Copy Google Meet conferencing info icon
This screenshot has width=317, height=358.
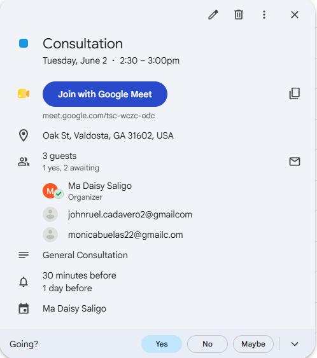[x=295, y=93]
